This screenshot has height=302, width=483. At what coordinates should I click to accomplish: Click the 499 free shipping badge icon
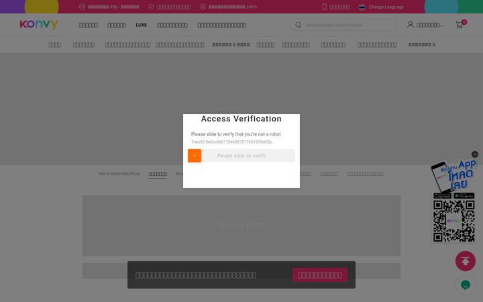[x=82, y=7]
